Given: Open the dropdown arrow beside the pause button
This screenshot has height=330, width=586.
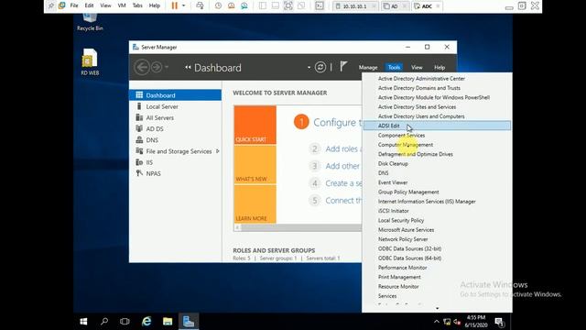Looking at the screenshot, I should pos(183,5).
